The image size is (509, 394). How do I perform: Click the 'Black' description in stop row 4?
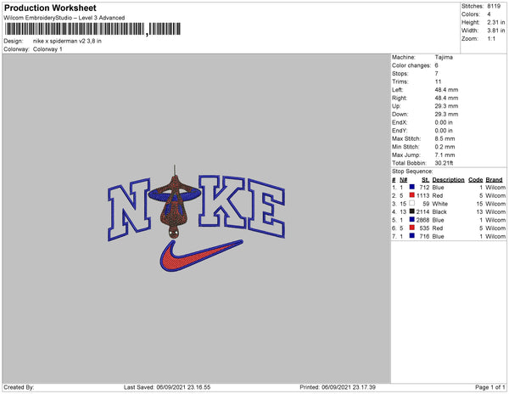(x=439, y=211)
